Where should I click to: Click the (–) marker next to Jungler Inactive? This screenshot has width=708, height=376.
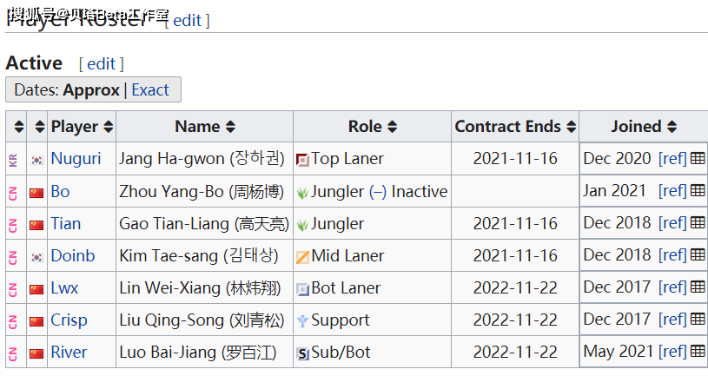pyautogui.click(x=378, y=191)
